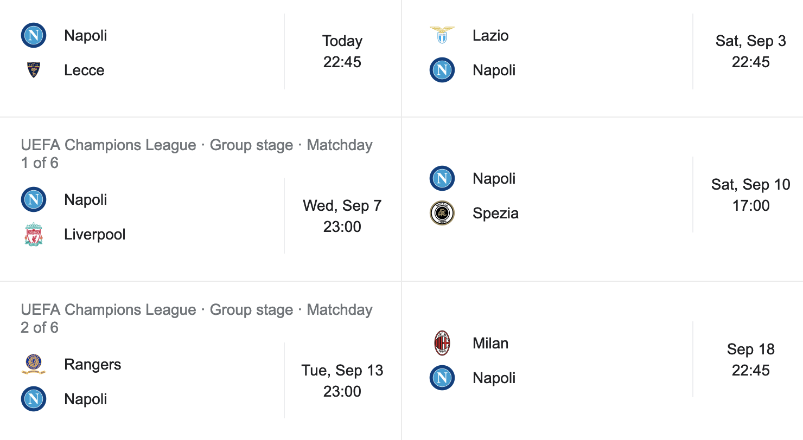Image resolution: width=803 pixels, height=440 pixels.
Task: Open the Liverpool club logo
Action: (34, 234)
